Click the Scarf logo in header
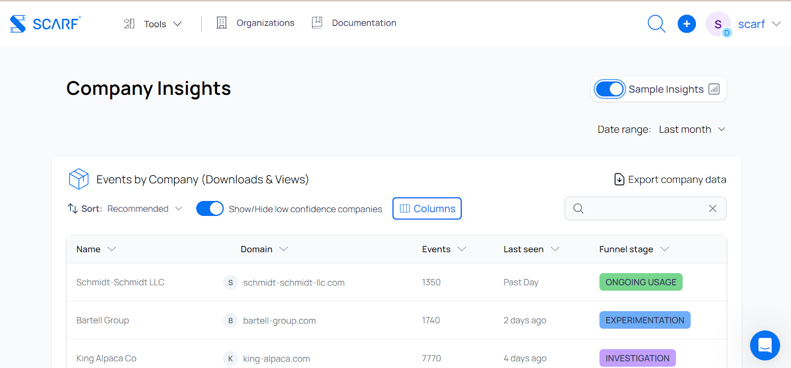 pos(45,24)
